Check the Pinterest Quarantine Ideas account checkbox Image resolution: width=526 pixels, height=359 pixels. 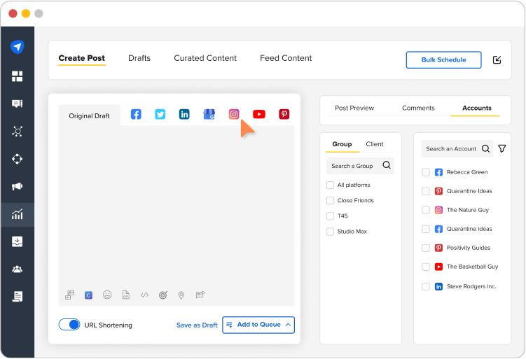coord(426,191)
